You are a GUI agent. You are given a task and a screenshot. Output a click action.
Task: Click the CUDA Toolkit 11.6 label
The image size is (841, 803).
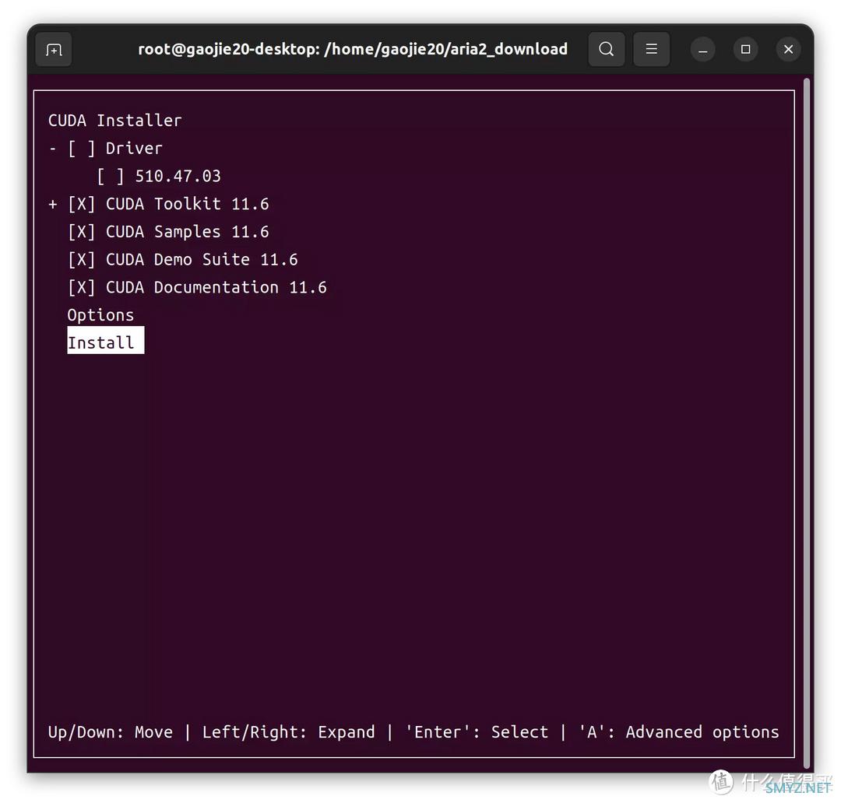pos(187,204)
